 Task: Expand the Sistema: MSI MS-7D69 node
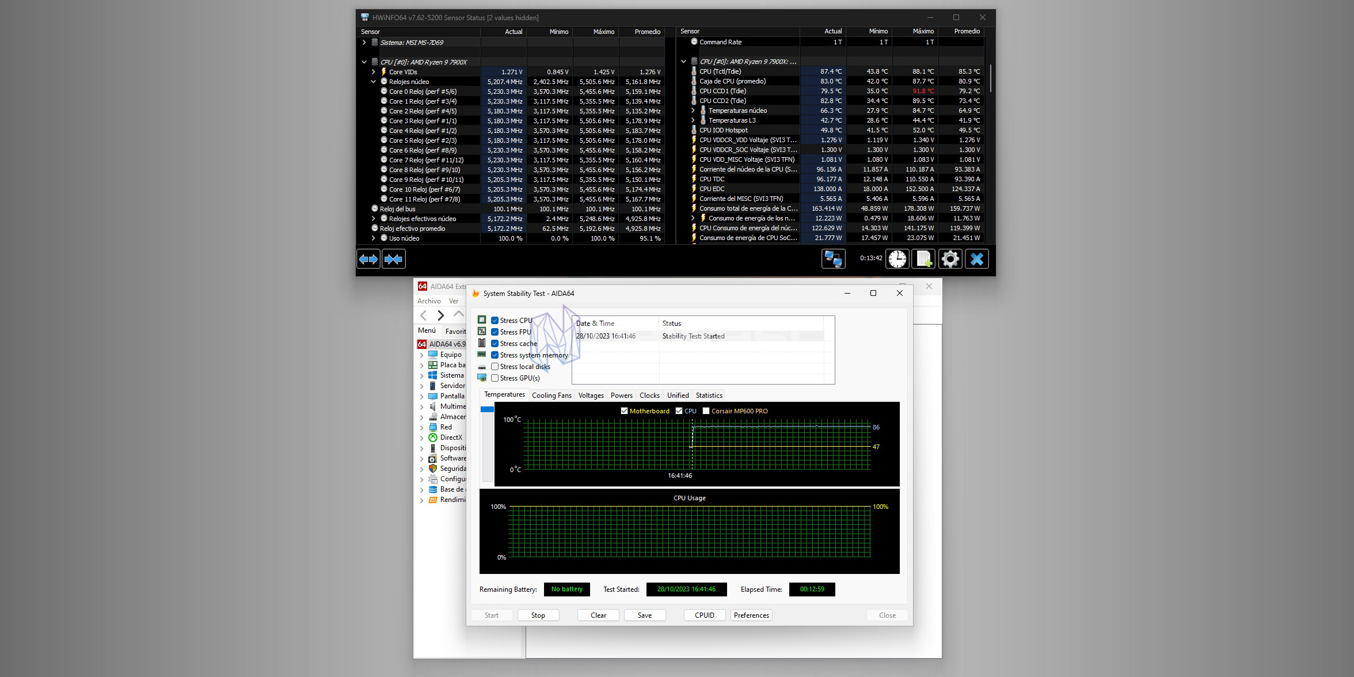coord(364,43)
